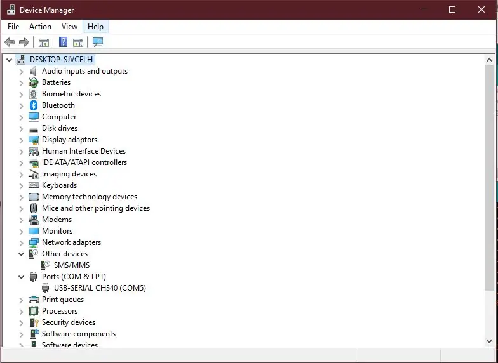Expand the Bluetooth category chevron
498x363 pixels.
click(x=22, y=106)
